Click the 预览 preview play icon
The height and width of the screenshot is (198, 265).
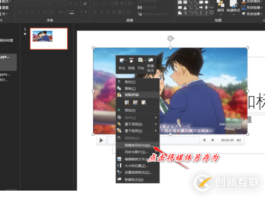[119, 110]
